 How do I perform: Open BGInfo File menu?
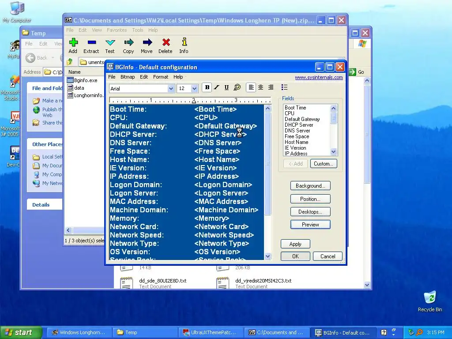point(112,77)
